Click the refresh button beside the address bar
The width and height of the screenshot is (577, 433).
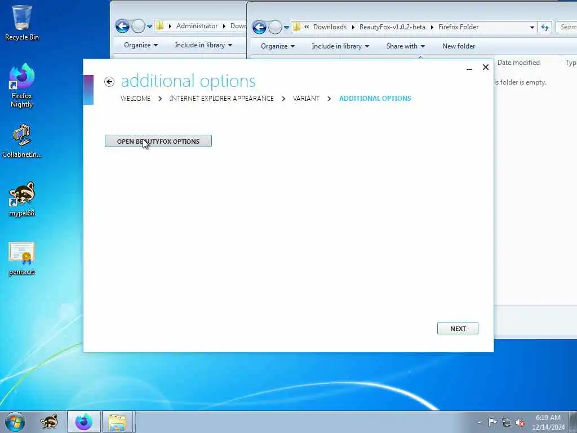click(x=545, y=27)
